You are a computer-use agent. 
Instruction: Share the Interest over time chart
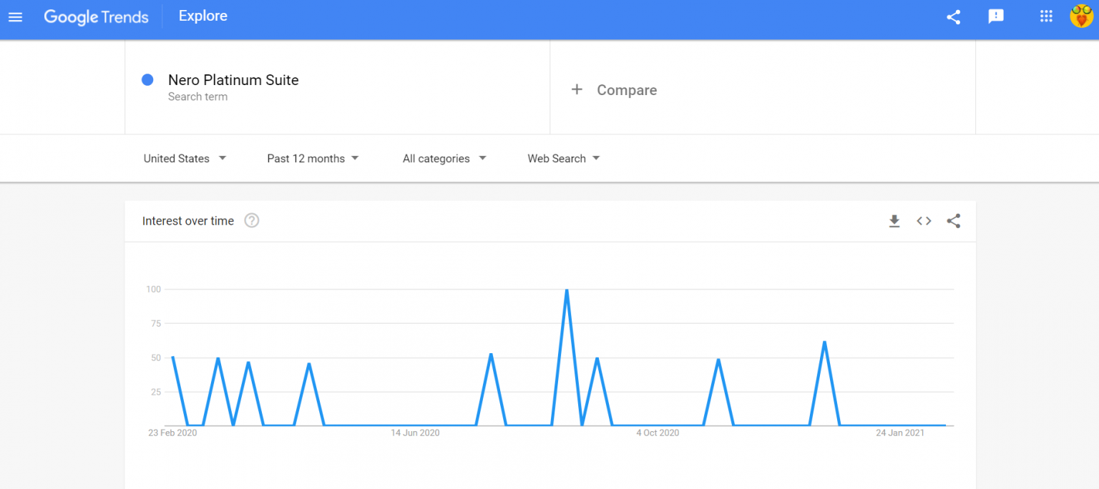953,221
